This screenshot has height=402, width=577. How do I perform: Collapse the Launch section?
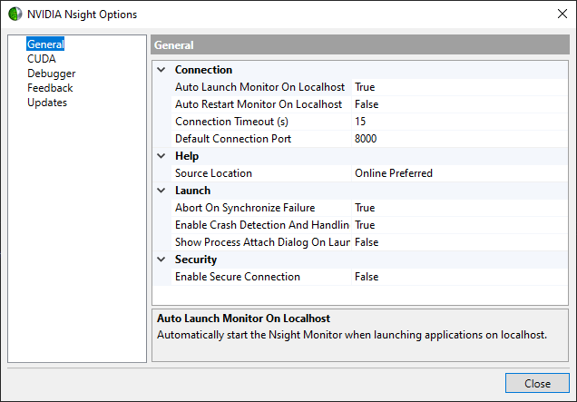tap(161, 191)
